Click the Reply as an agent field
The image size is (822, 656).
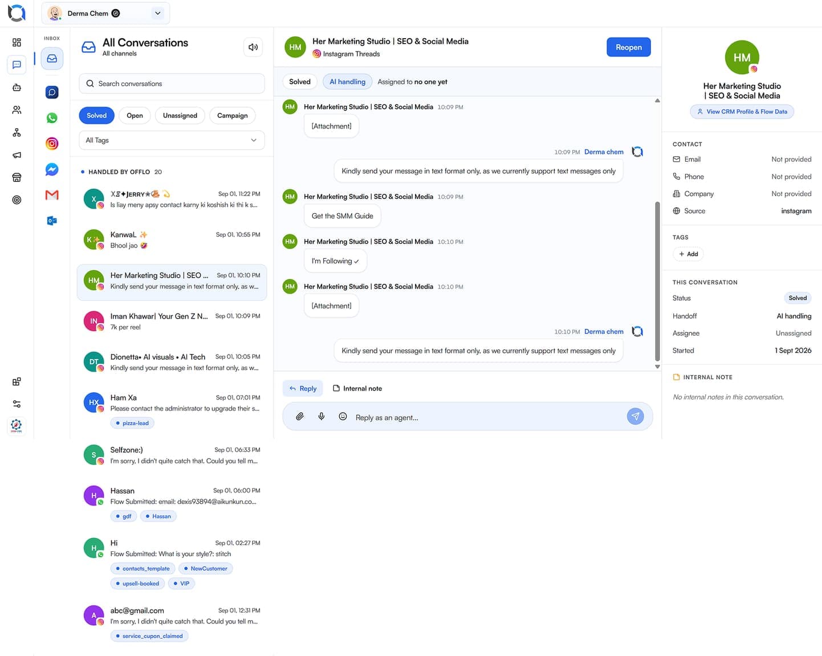(467, 417)
